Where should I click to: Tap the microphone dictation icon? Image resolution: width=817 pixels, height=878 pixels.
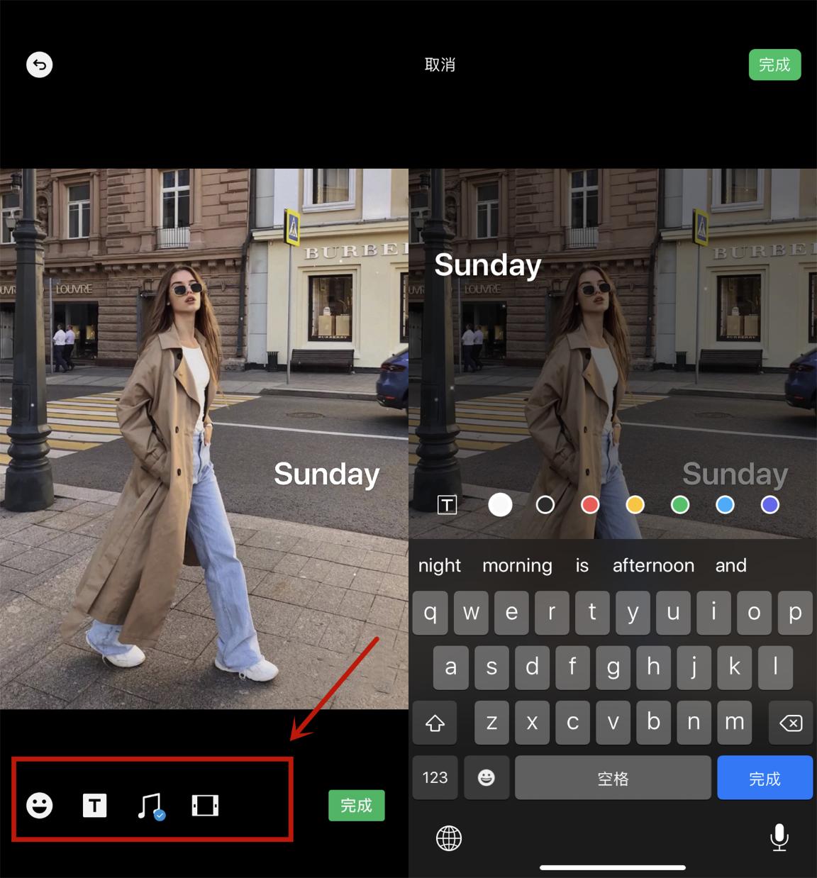coord(779,838)
